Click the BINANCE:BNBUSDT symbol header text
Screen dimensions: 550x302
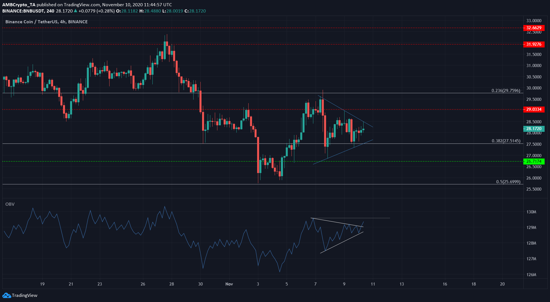[24, 11]
